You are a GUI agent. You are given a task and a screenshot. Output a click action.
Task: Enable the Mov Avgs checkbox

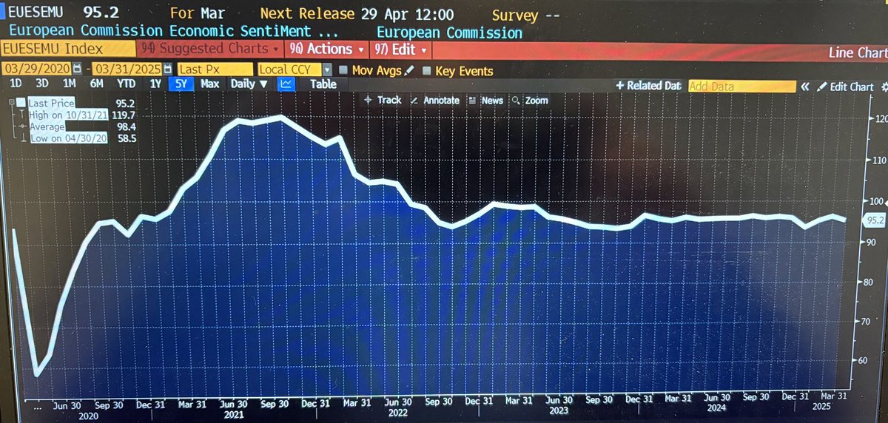coord(343,70)
